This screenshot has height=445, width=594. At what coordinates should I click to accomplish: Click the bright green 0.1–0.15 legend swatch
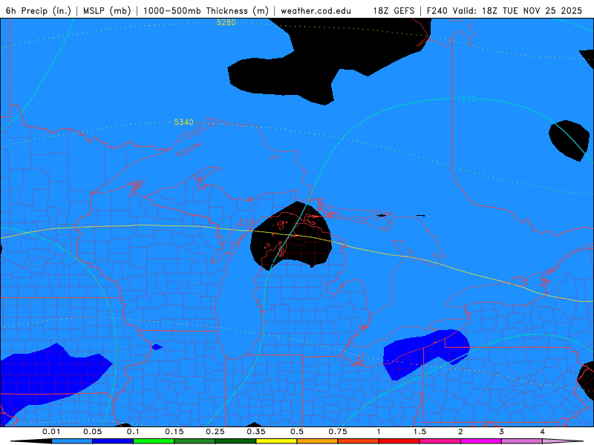click(x=154, y=441)
